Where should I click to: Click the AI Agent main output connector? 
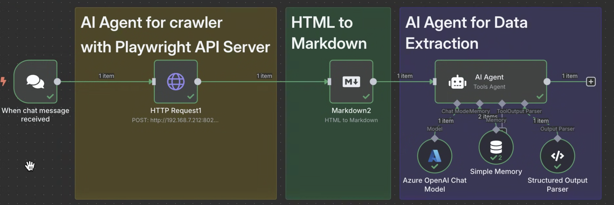547,82
